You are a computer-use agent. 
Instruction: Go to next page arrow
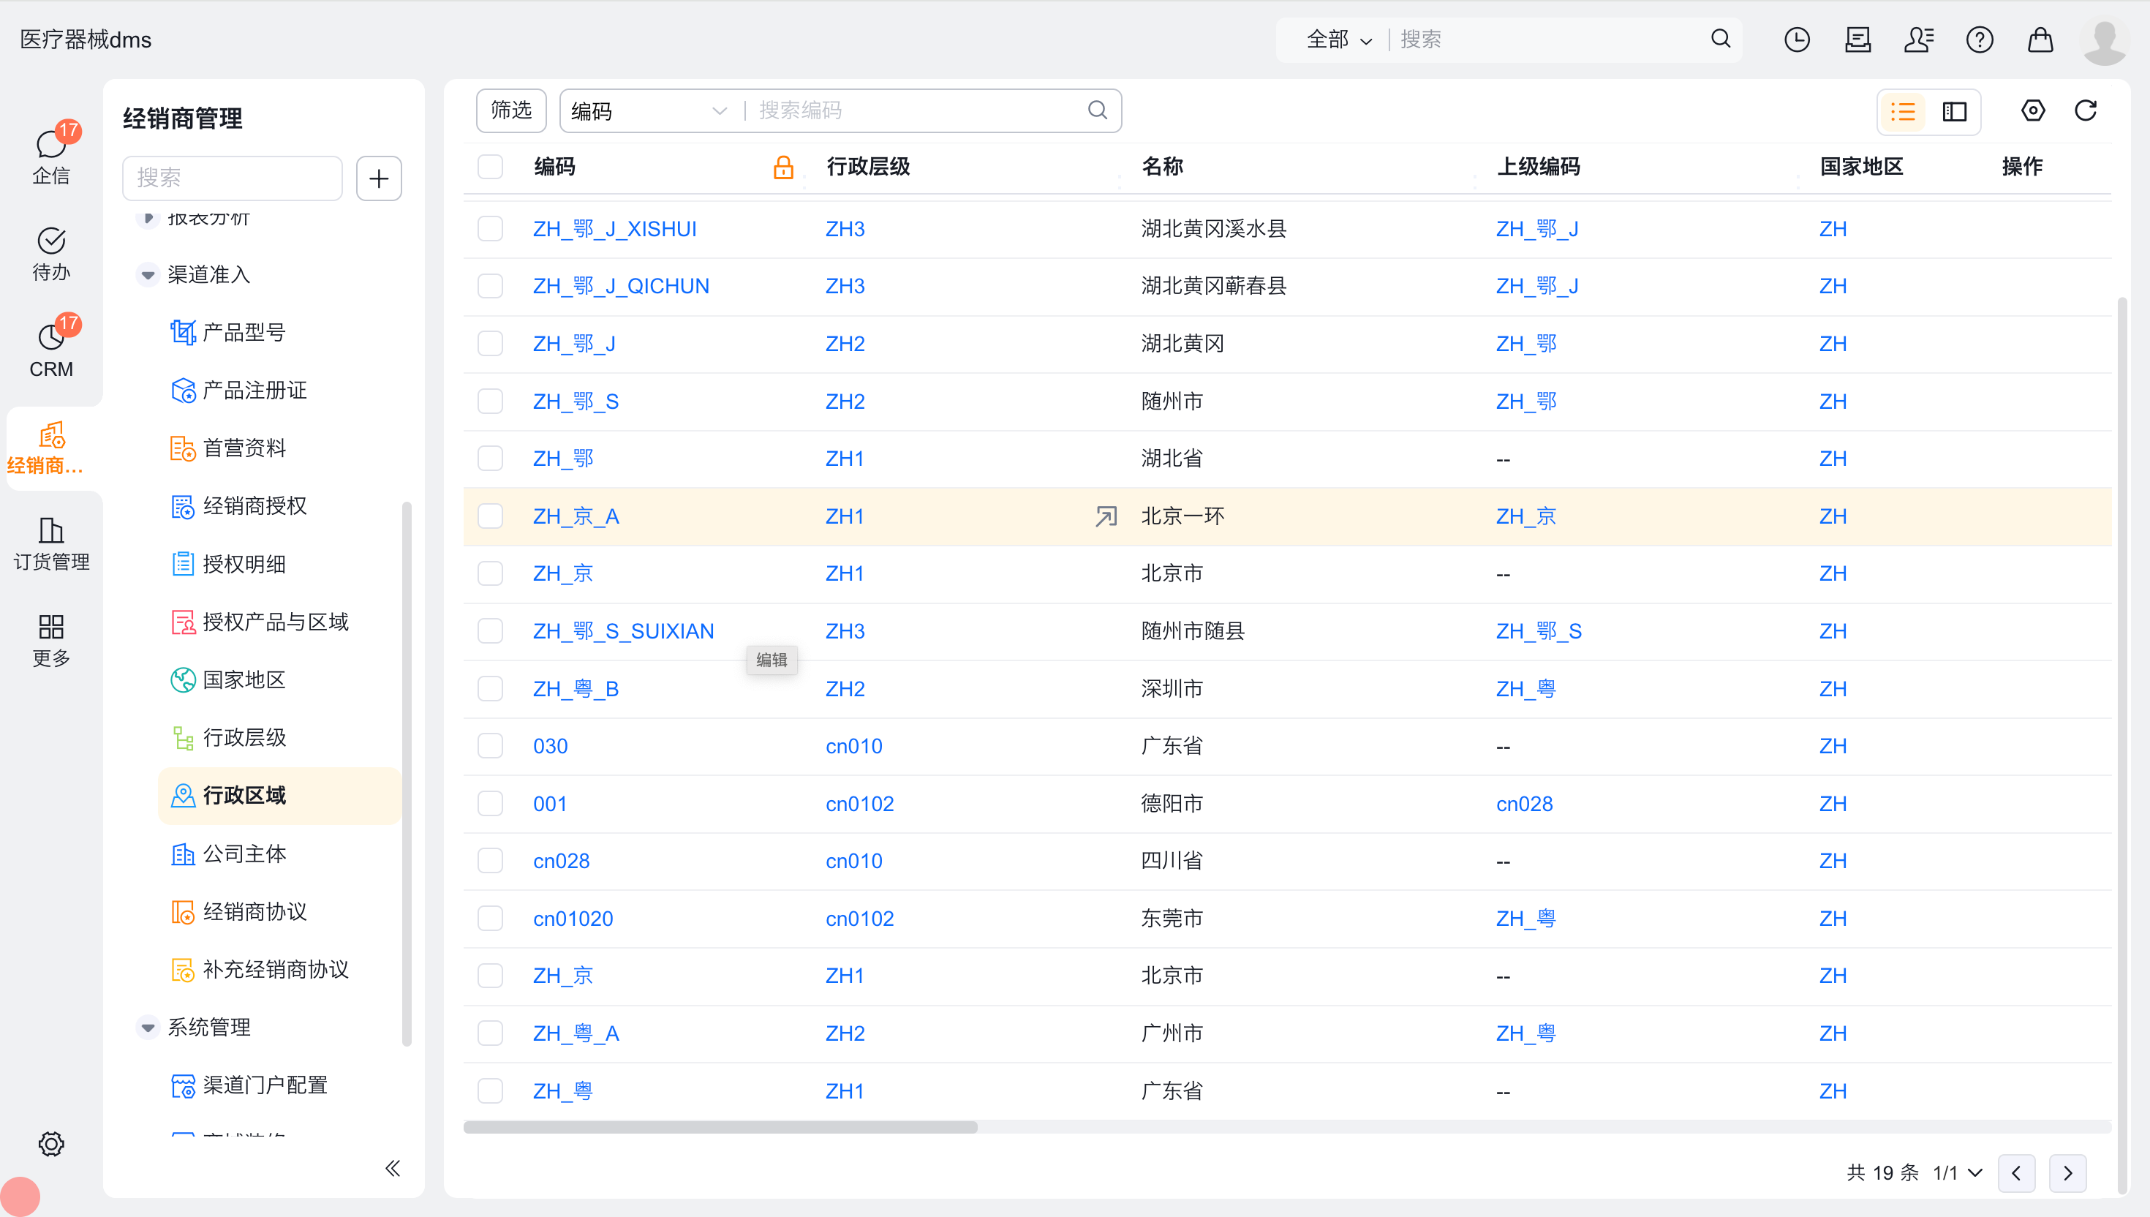pos(2068,1172)
